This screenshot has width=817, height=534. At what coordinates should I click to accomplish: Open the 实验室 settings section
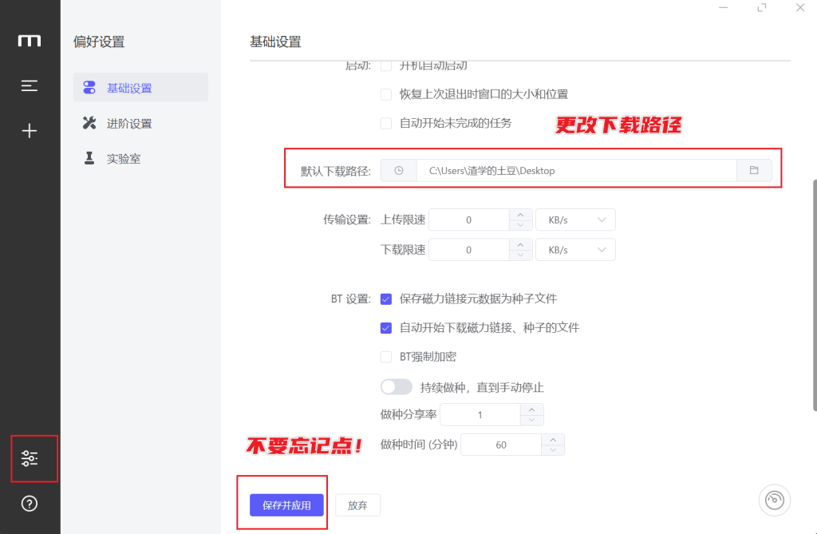click(117, 158)
